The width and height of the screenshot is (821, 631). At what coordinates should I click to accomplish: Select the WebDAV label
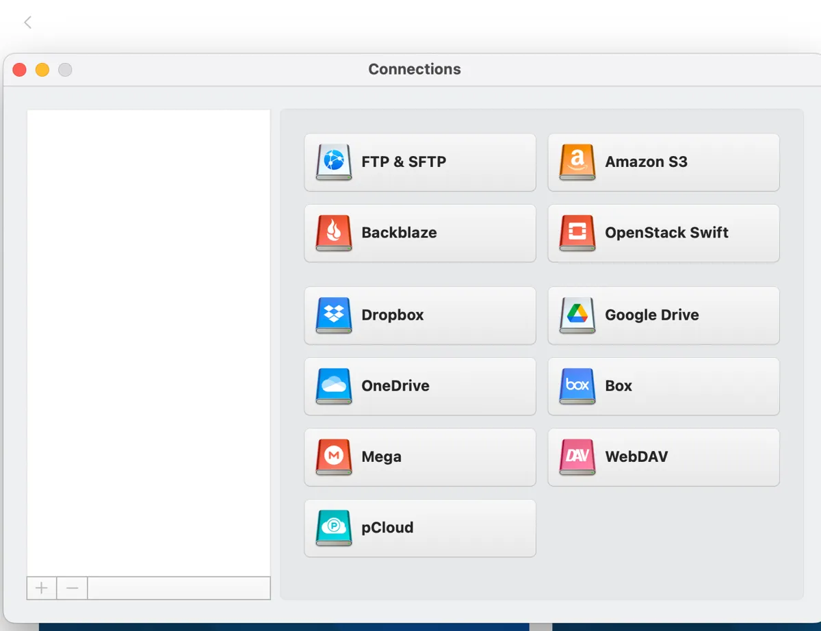coord(636,456)
